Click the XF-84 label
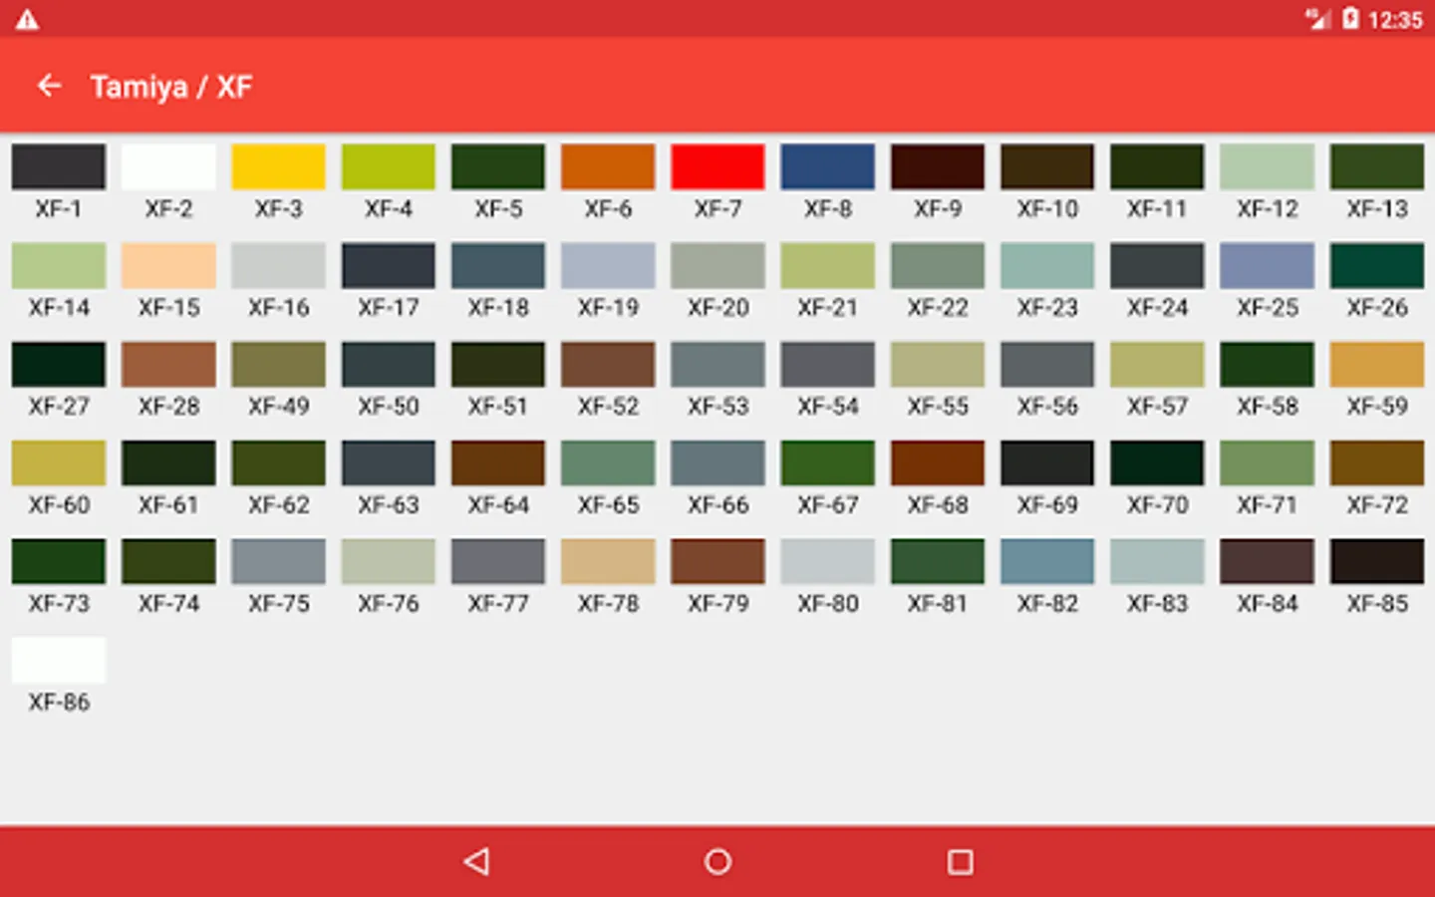Viewport: 1435px width, 897px height. (x=1267, y=604)
